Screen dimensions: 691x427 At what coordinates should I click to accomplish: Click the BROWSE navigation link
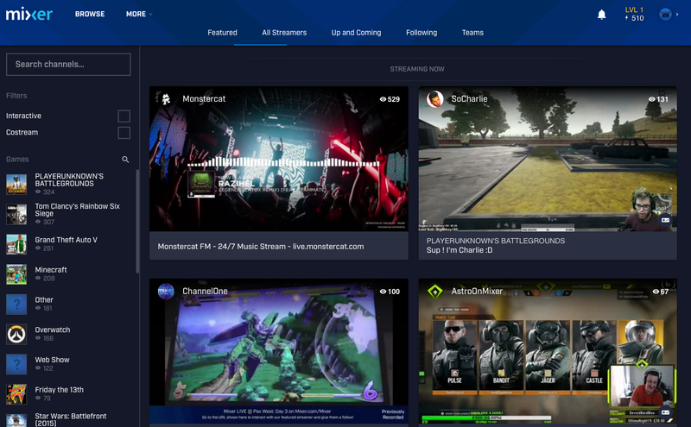[90, 15]
